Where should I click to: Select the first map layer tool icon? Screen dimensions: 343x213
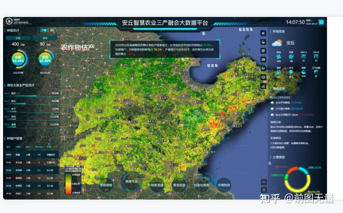pos(263,33)
